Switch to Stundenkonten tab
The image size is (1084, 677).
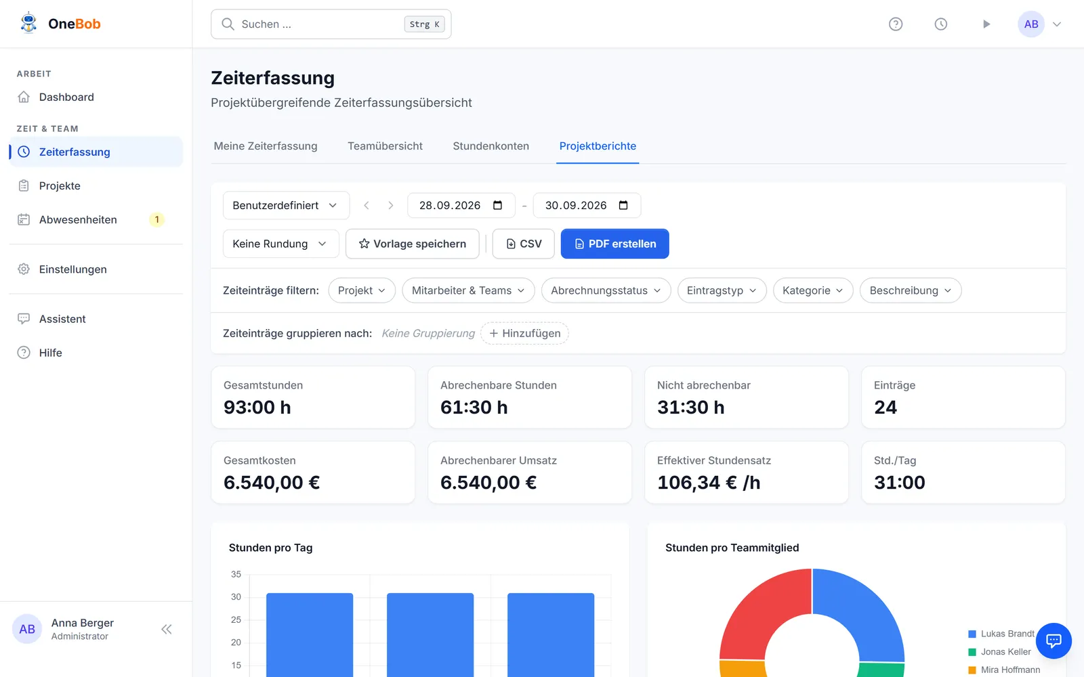coord(491,146)
